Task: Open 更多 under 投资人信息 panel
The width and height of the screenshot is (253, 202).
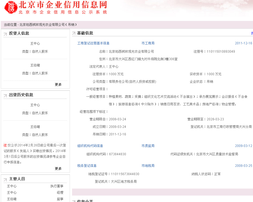Action: click(58, 84)
